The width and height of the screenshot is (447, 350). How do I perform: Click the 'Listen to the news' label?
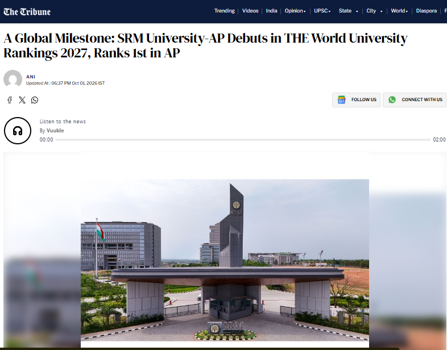pos(63,122)
